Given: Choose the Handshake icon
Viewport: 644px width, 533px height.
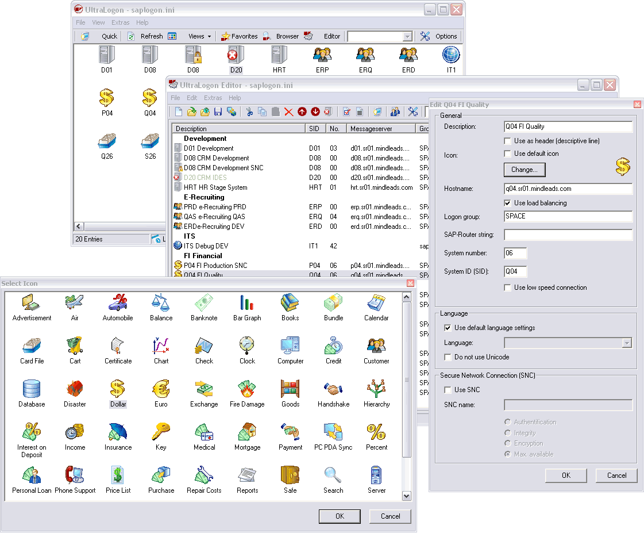Looking at the screenshot, I should [334, 393].
